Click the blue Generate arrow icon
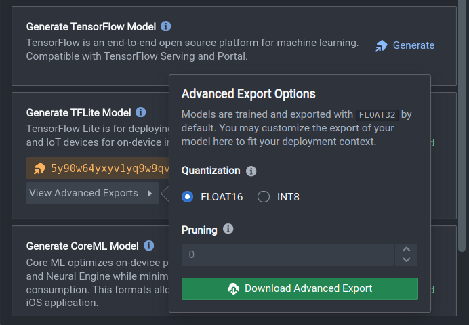The width and height of the screenshot is (469, 325). pyautogui.click(x=382, y=46)
